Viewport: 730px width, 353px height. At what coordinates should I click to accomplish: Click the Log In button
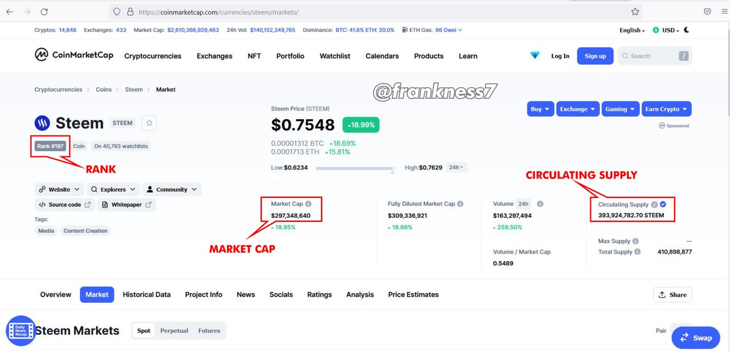560,56
